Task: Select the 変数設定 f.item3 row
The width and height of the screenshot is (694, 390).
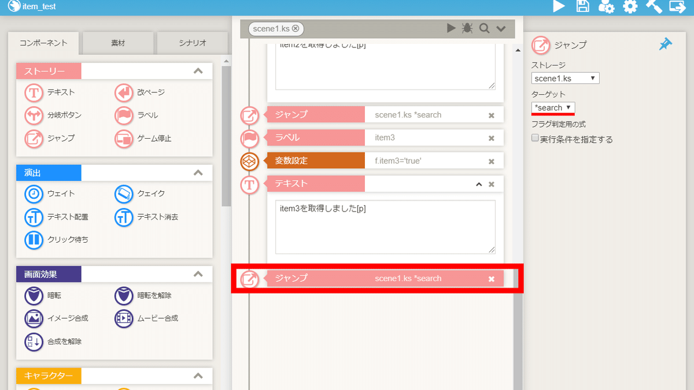Action: pyautogui.click(x=385, y=161)
